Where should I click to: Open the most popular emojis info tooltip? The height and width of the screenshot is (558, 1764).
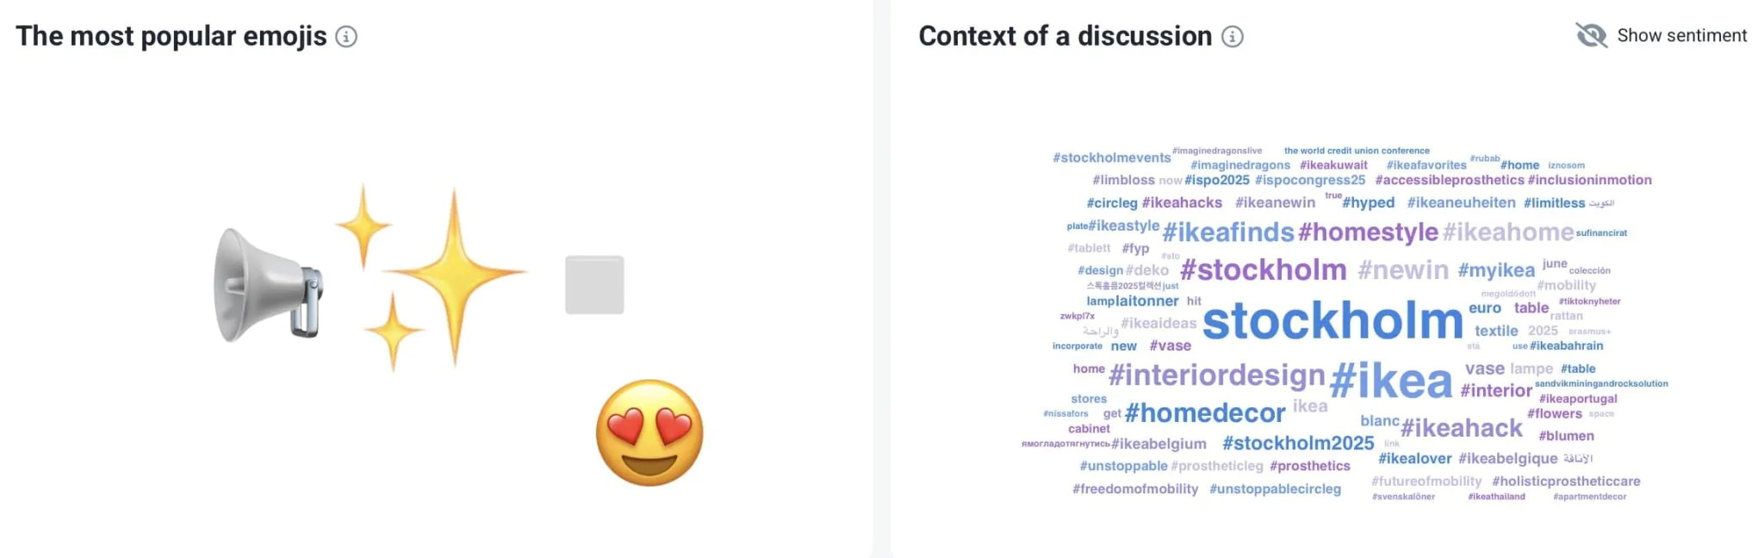tap(347, 36)
